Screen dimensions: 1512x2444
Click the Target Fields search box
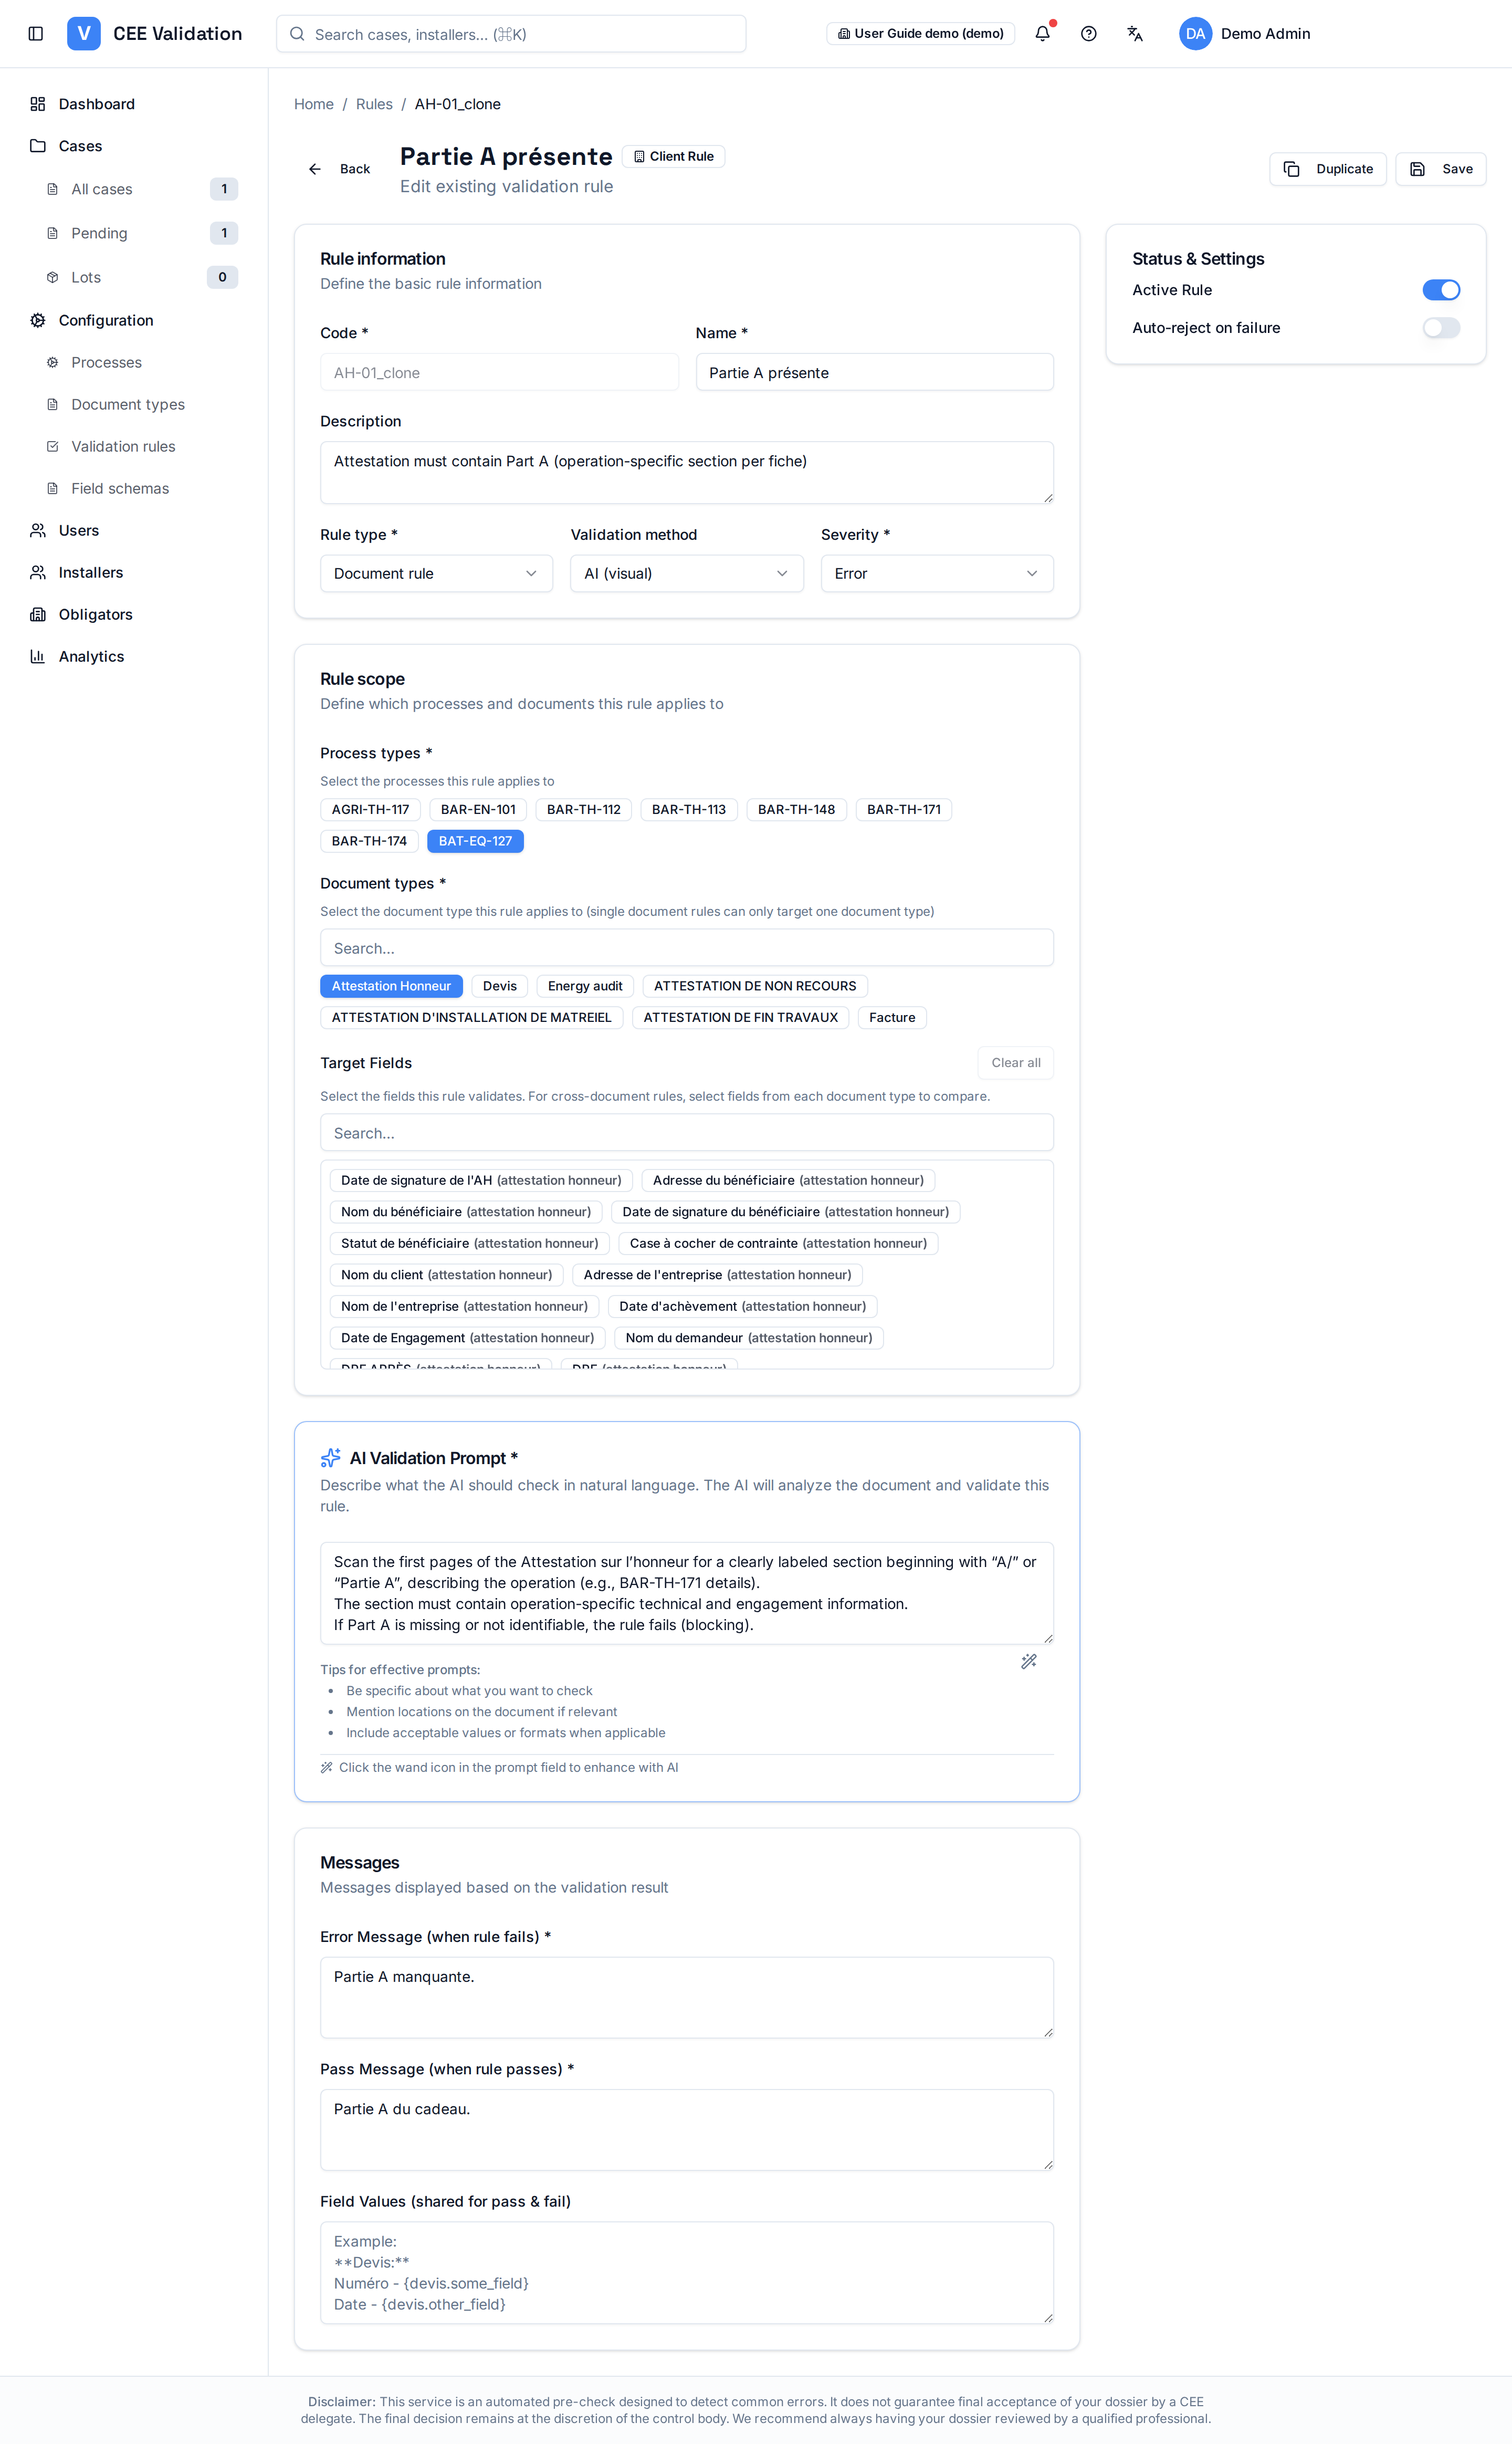(x=687, y=1133)
